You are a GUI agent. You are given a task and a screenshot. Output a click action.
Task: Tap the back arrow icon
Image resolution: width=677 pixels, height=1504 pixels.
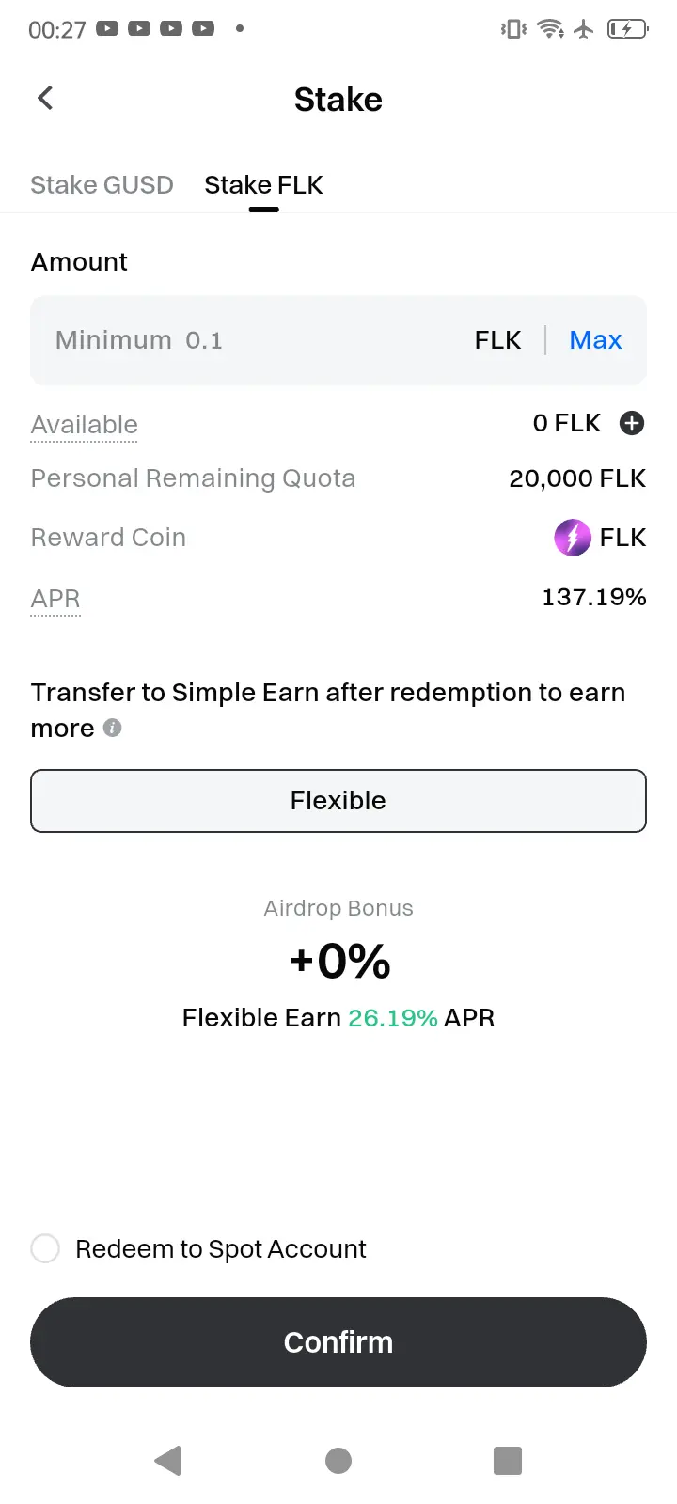(45, 98)
